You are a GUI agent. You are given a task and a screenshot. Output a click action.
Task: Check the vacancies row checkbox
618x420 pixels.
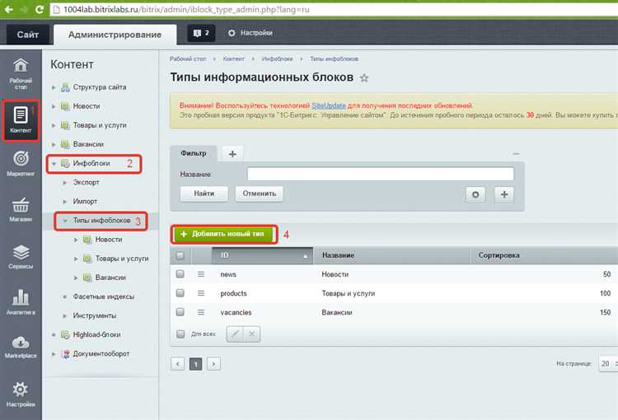[180, 312]
